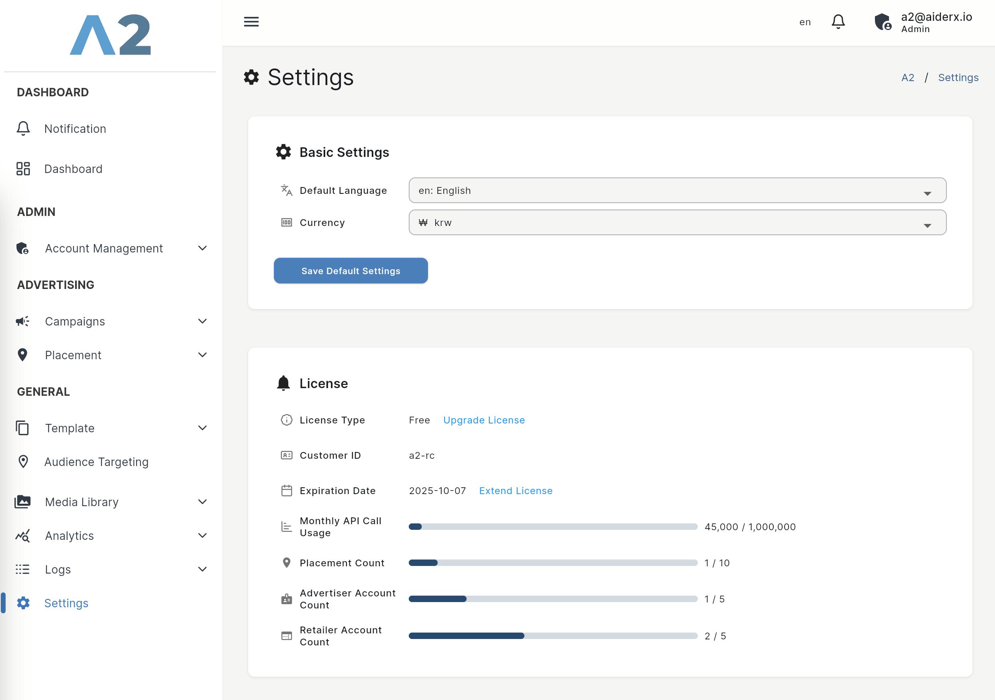Click the Monthly API Call Usage progress bar
Viewport: 995px width, 700px height.
pos(553,527)
